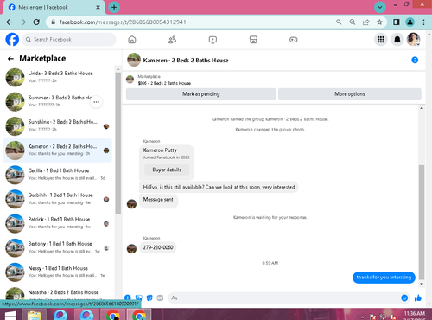This screenshot has width=432, height=320.
Task: Open Chrome side panel
Action: click(397, 22)
